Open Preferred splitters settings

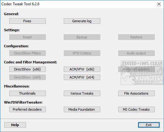pos(136,69)
